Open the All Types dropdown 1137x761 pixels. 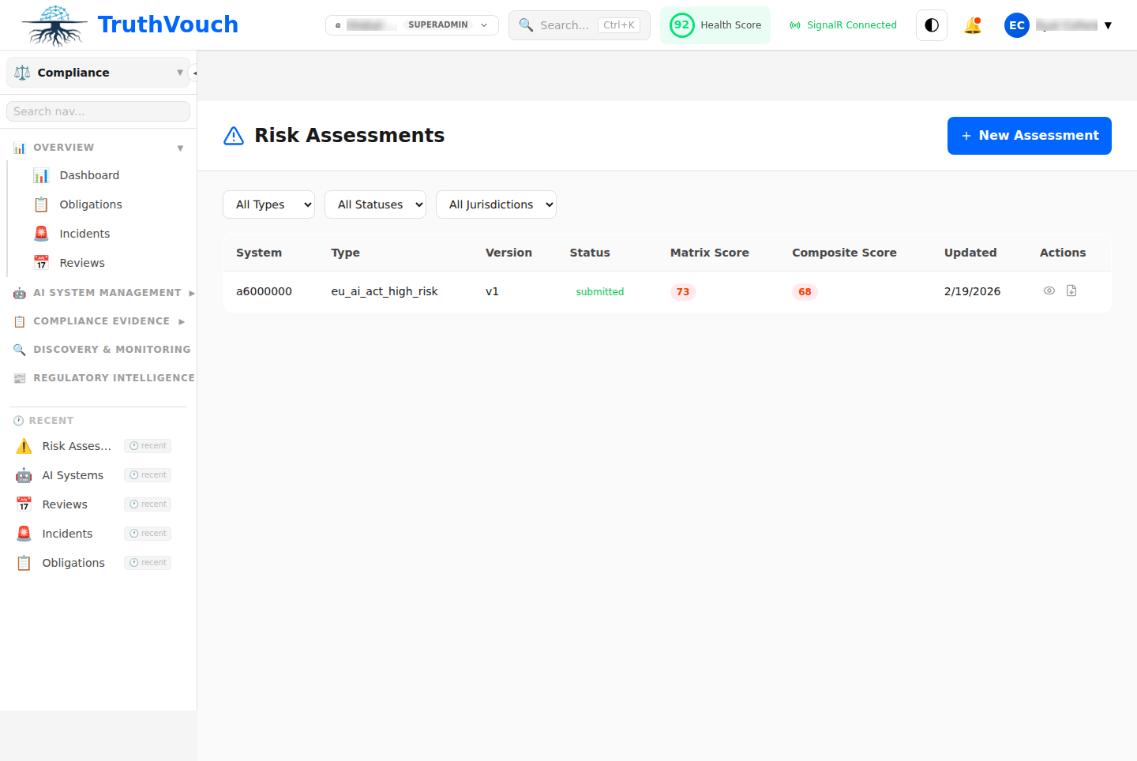click(x=268, y=204)
